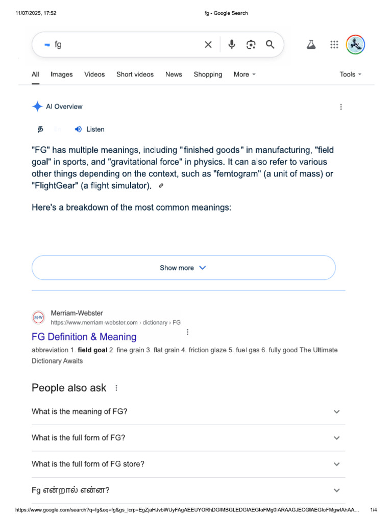
Task: Switch to the Images tab
Action: [62, 74]
